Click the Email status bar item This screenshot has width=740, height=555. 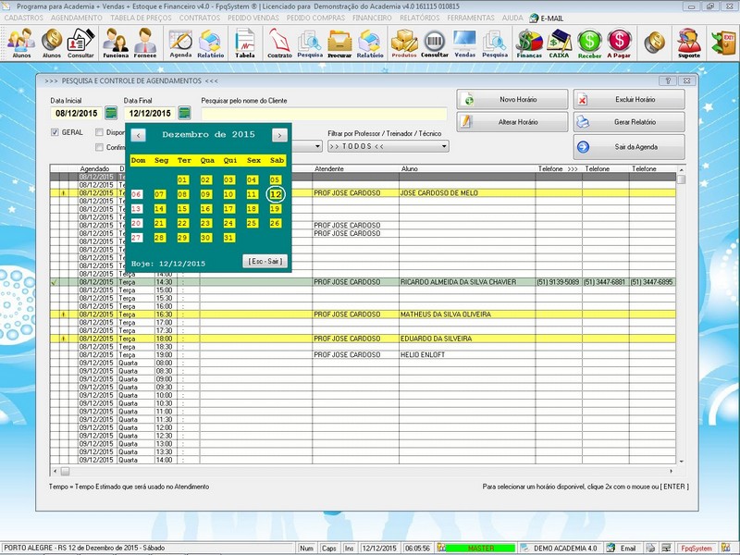pos(623,549)
